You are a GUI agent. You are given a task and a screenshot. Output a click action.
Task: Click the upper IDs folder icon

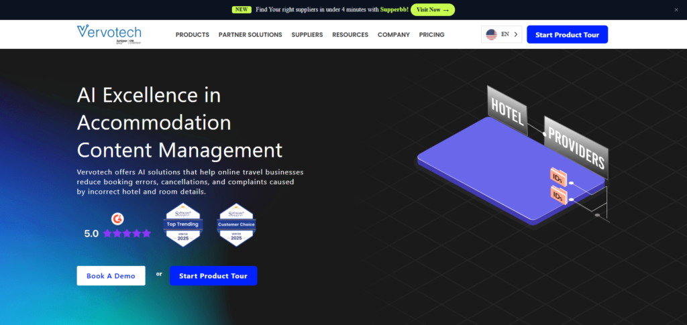point(558,177)
